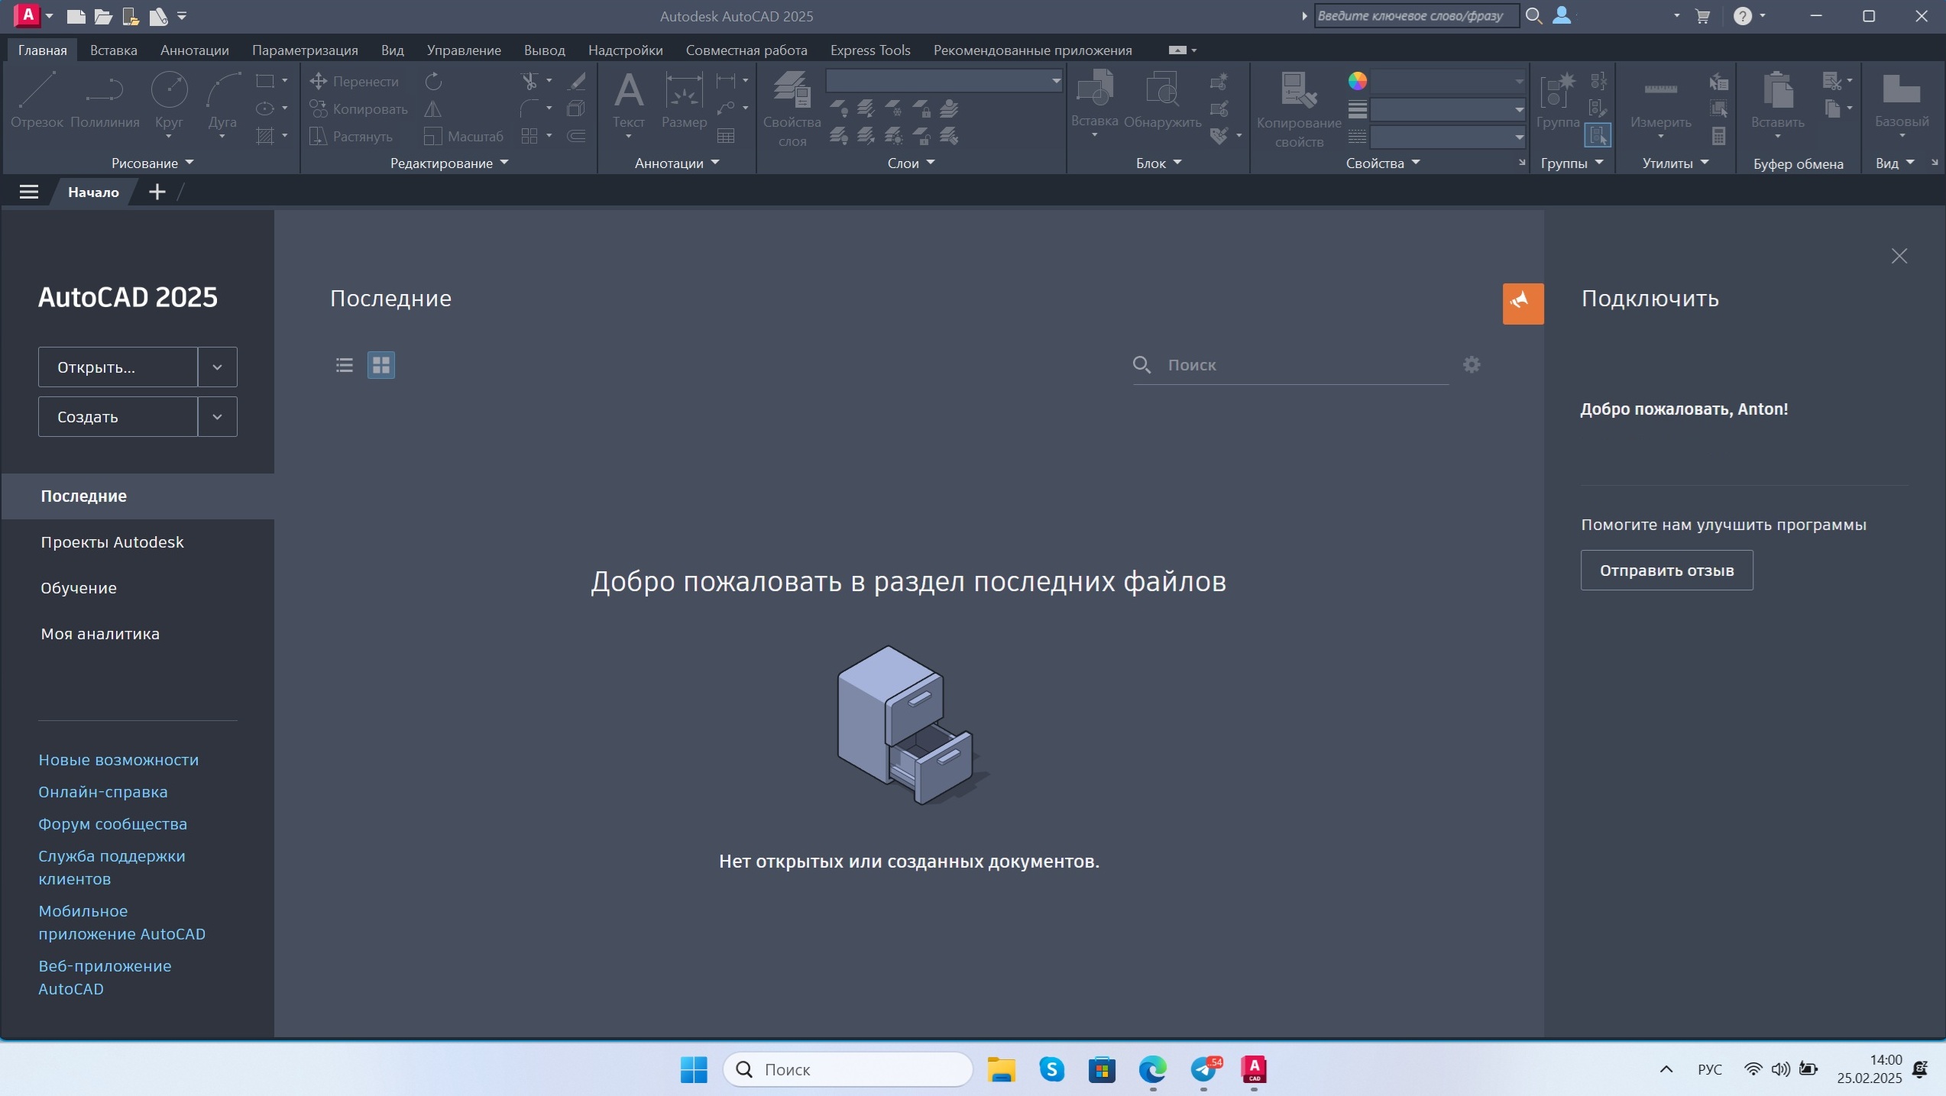Switch recent files to grid view
The height and width of the screenshot is (1096, 1946).
[x=381, y=365]
